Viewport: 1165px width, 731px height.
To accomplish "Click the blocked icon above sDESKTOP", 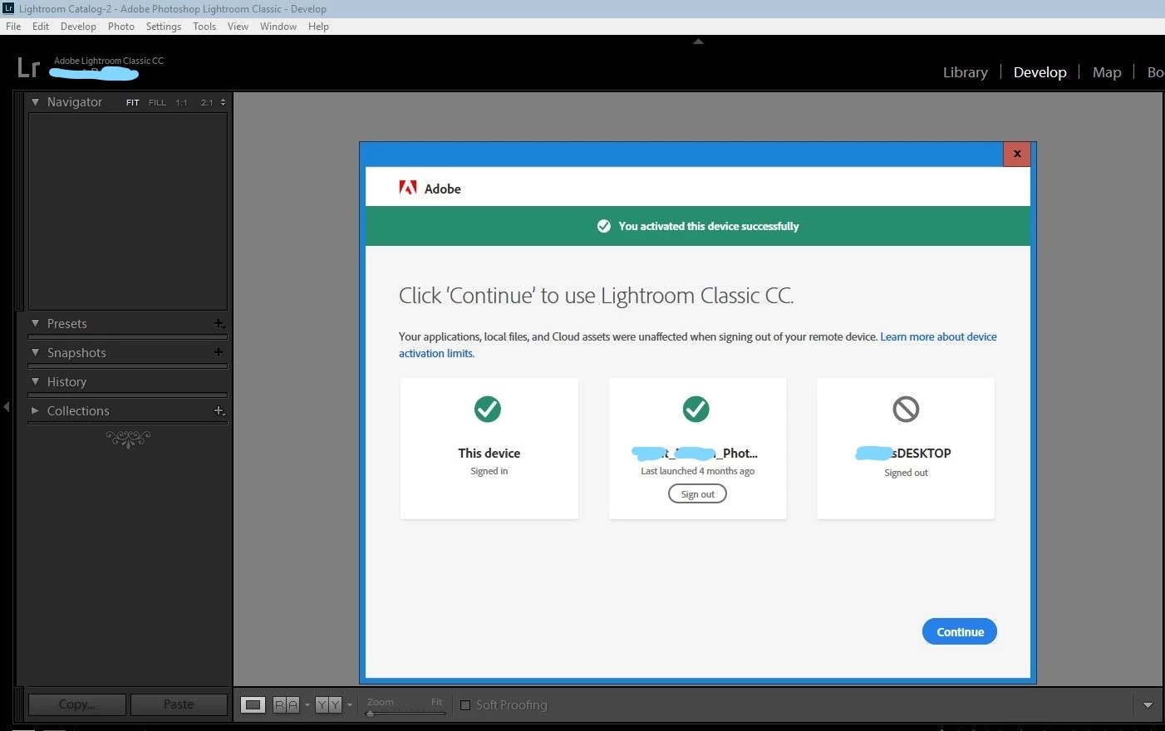I will 906,409.
